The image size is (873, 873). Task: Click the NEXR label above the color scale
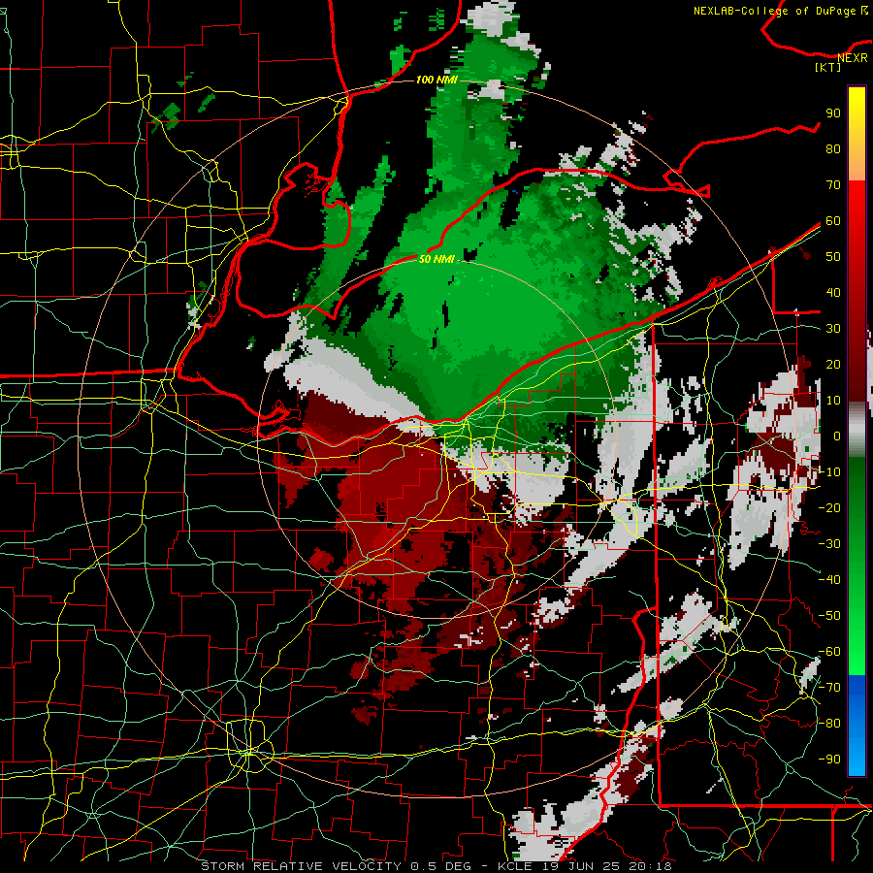(853, 57)
